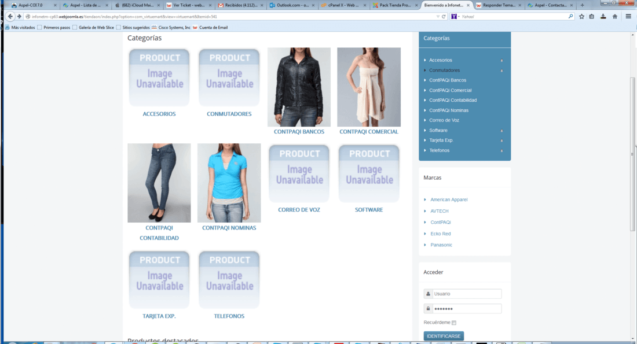Open the bookmarks list icon

click(x=591, y=17)
